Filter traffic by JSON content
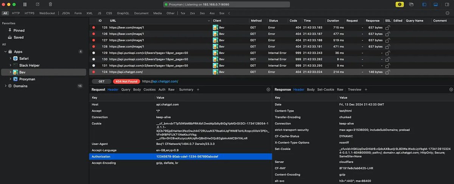The image size is (454, 184). (66, 13)
